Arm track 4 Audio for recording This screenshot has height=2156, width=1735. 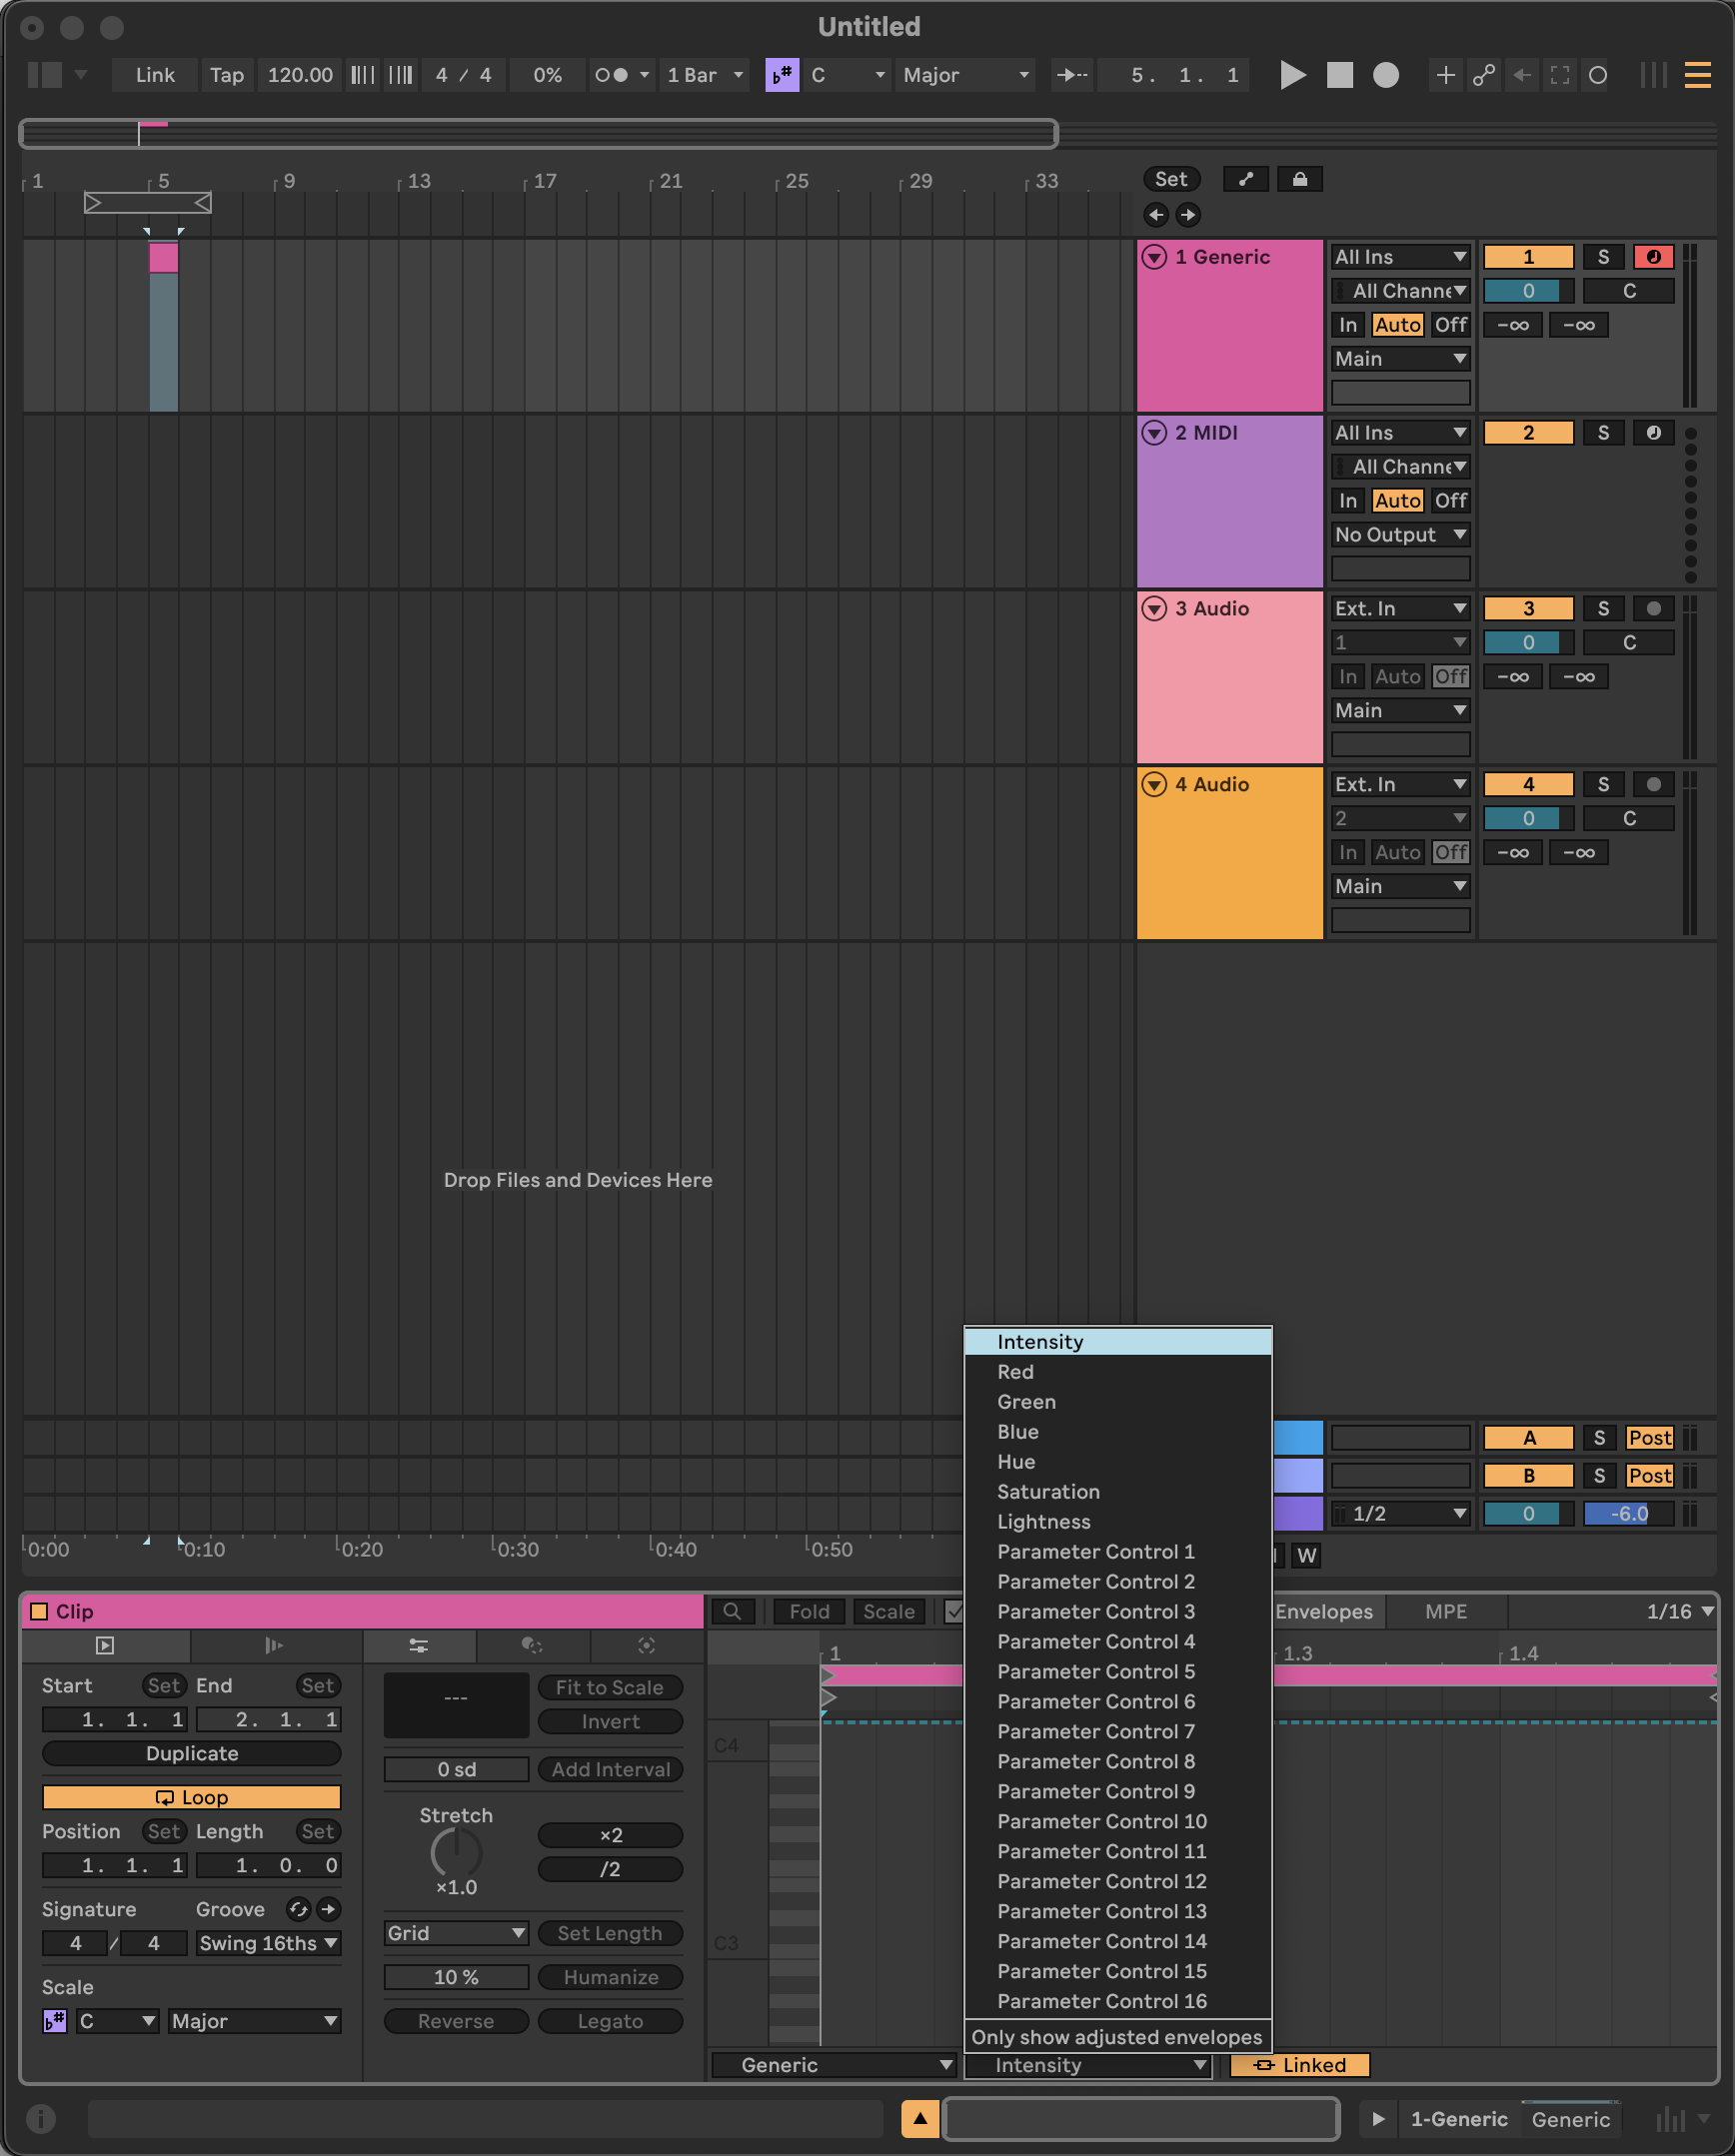[x=1653, y=785]
